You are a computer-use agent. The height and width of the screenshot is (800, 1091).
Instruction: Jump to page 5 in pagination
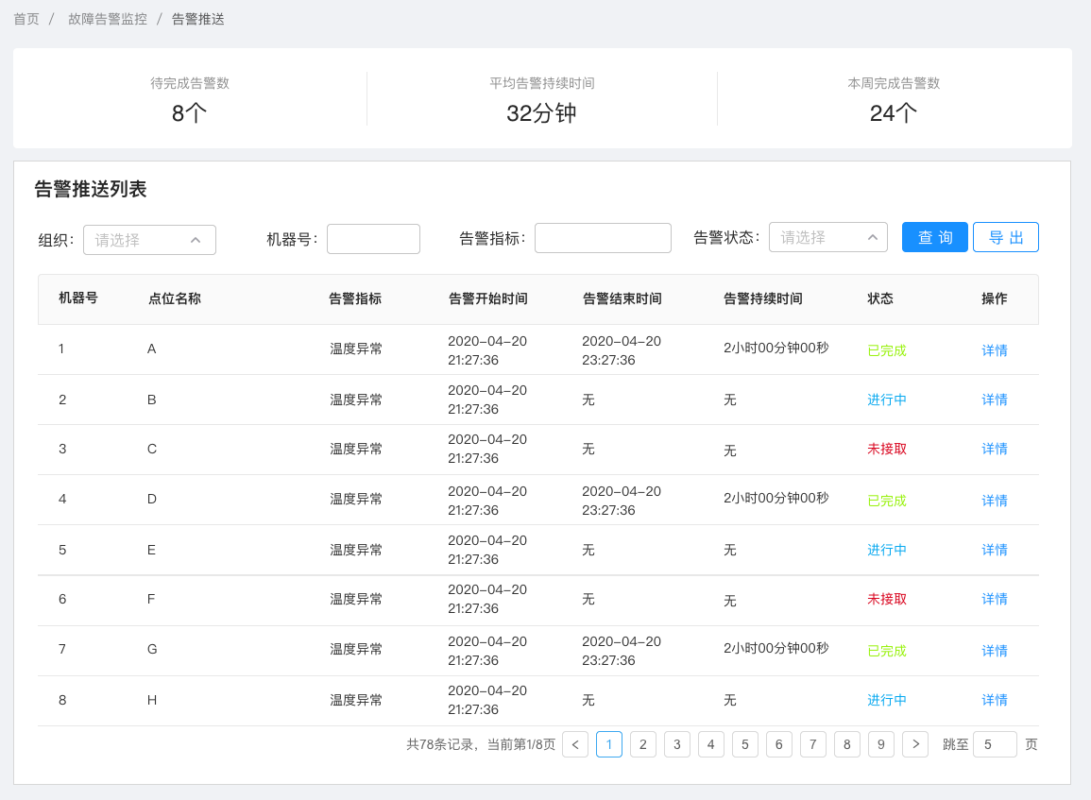(744, 744)
